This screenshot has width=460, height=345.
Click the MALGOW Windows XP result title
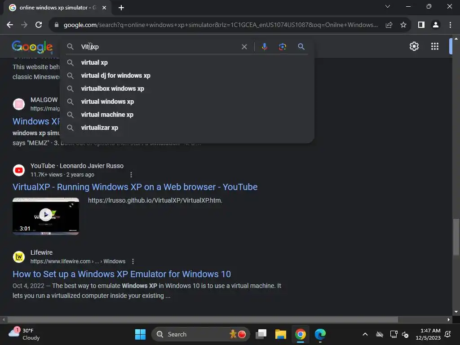pos(36,121)
